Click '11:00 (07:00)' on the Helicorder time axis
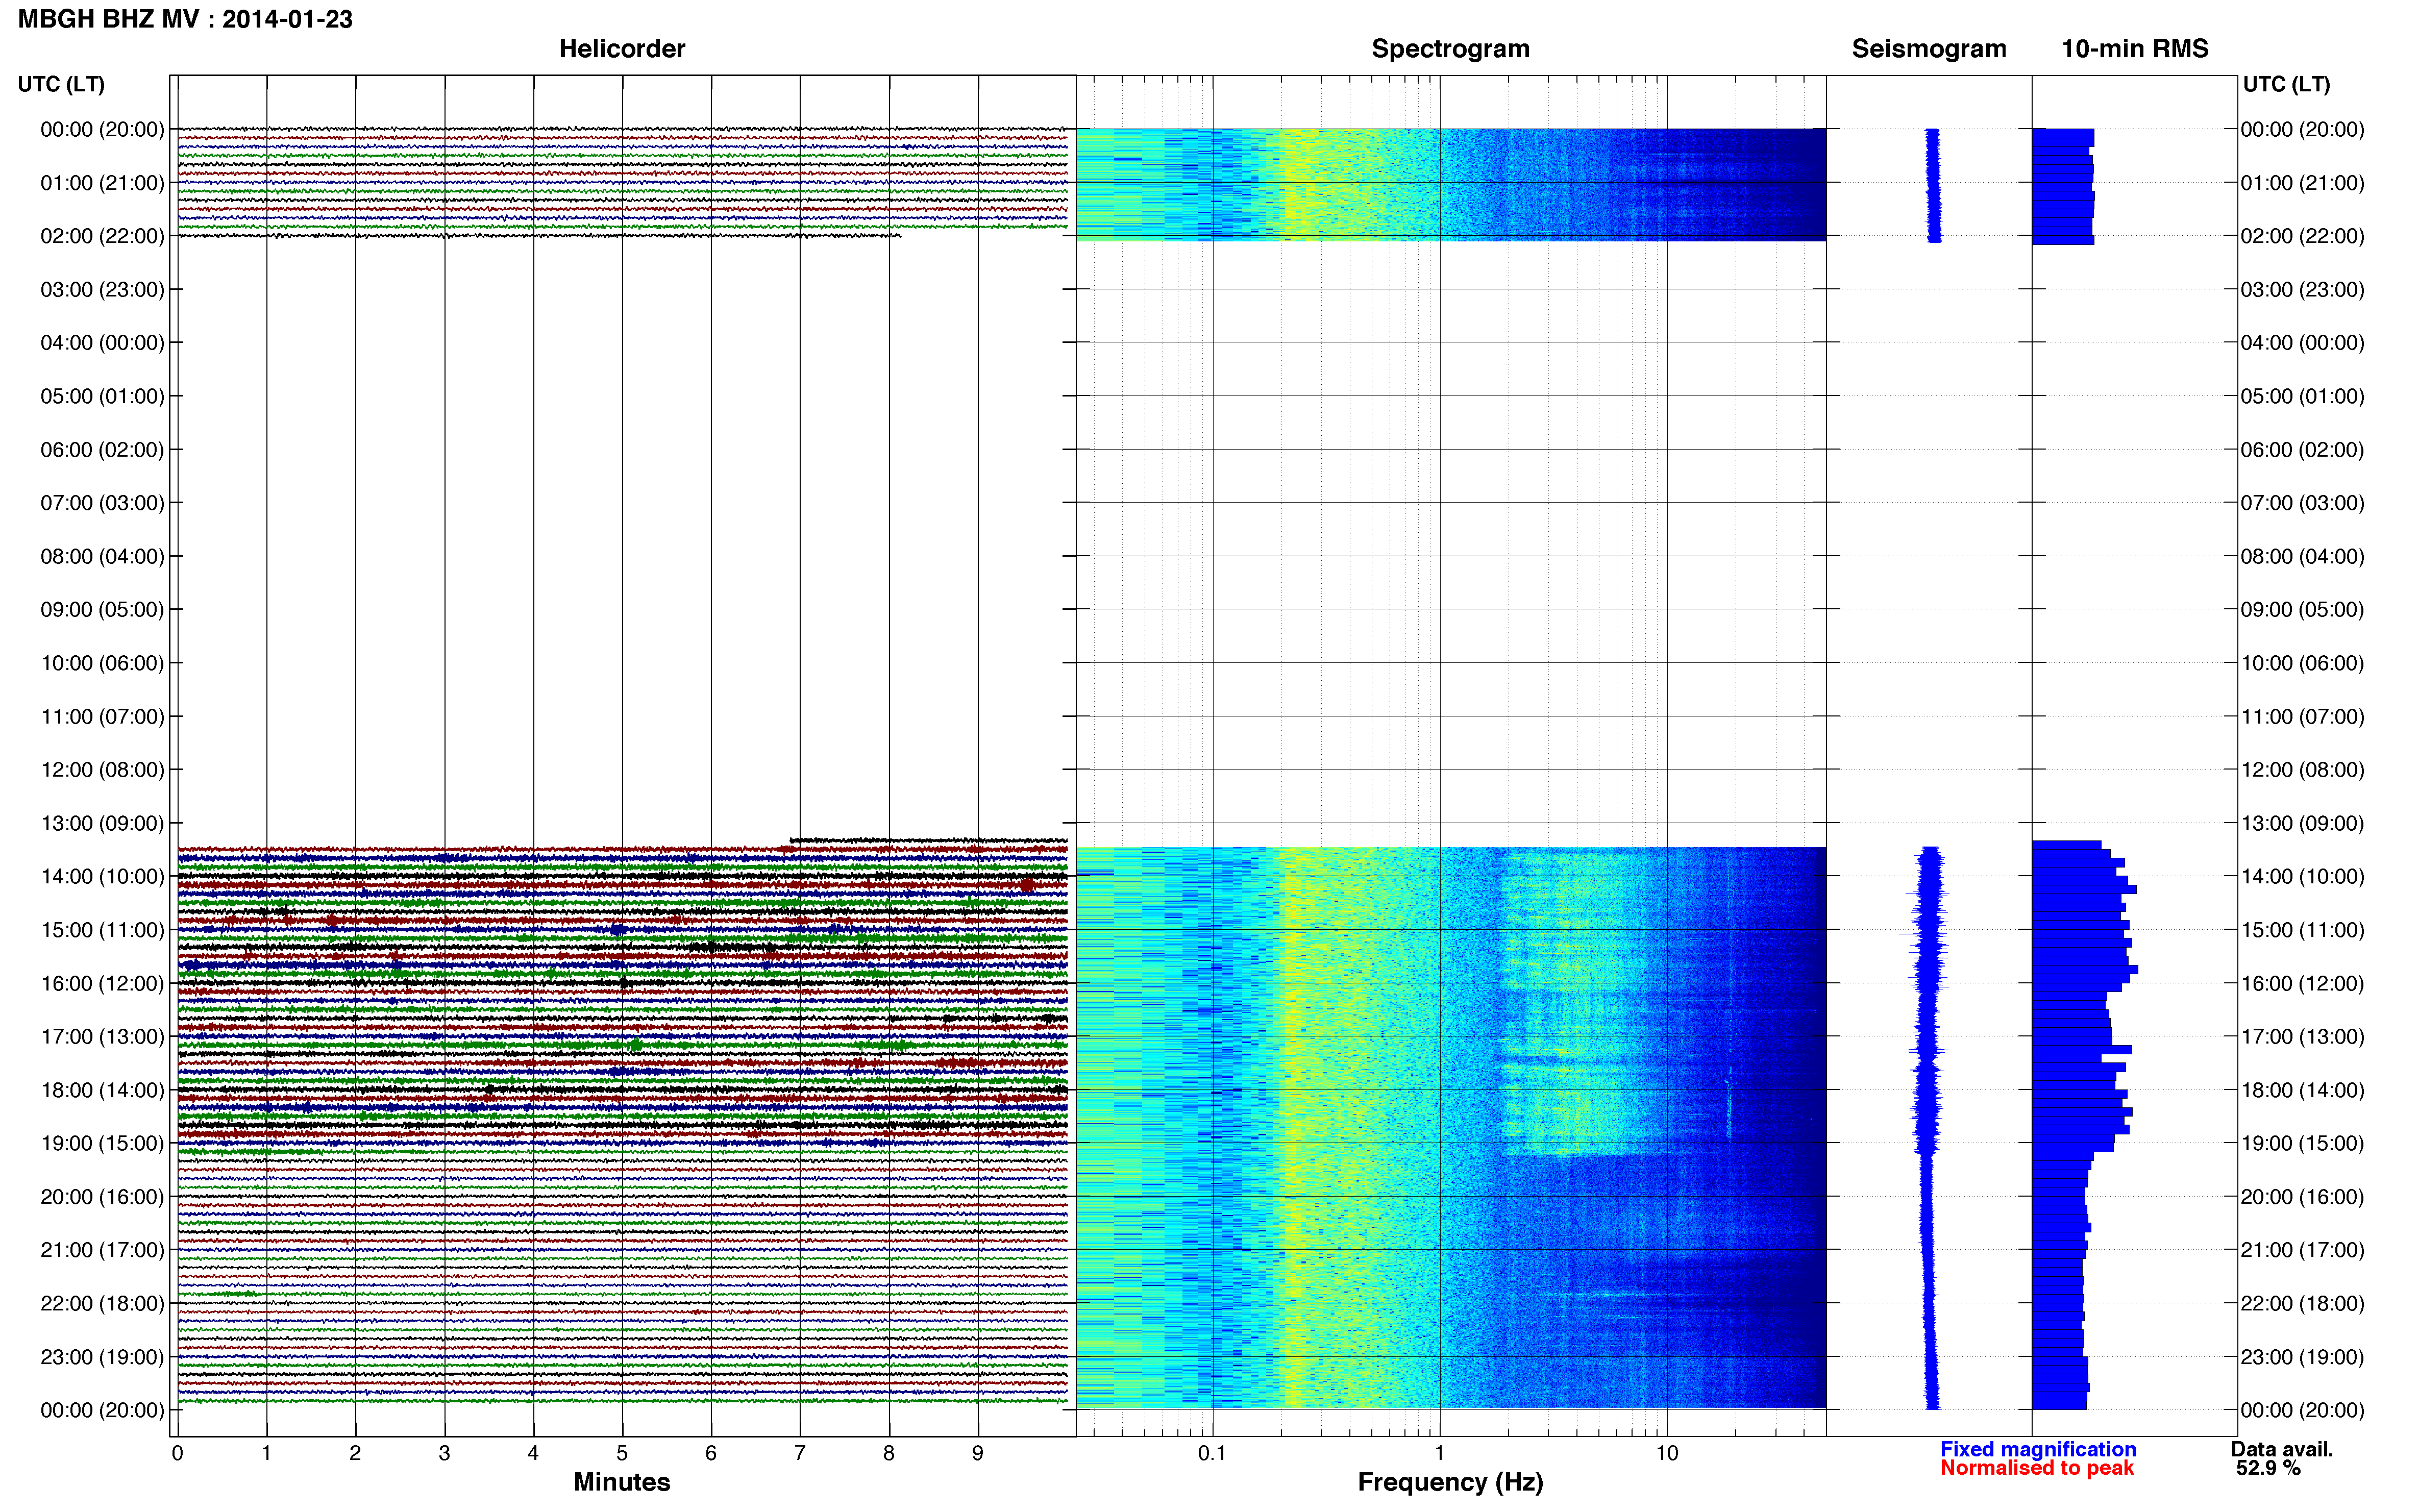Image resolution: width=2419 pixels, height=1512 pixels. [102, 717]
